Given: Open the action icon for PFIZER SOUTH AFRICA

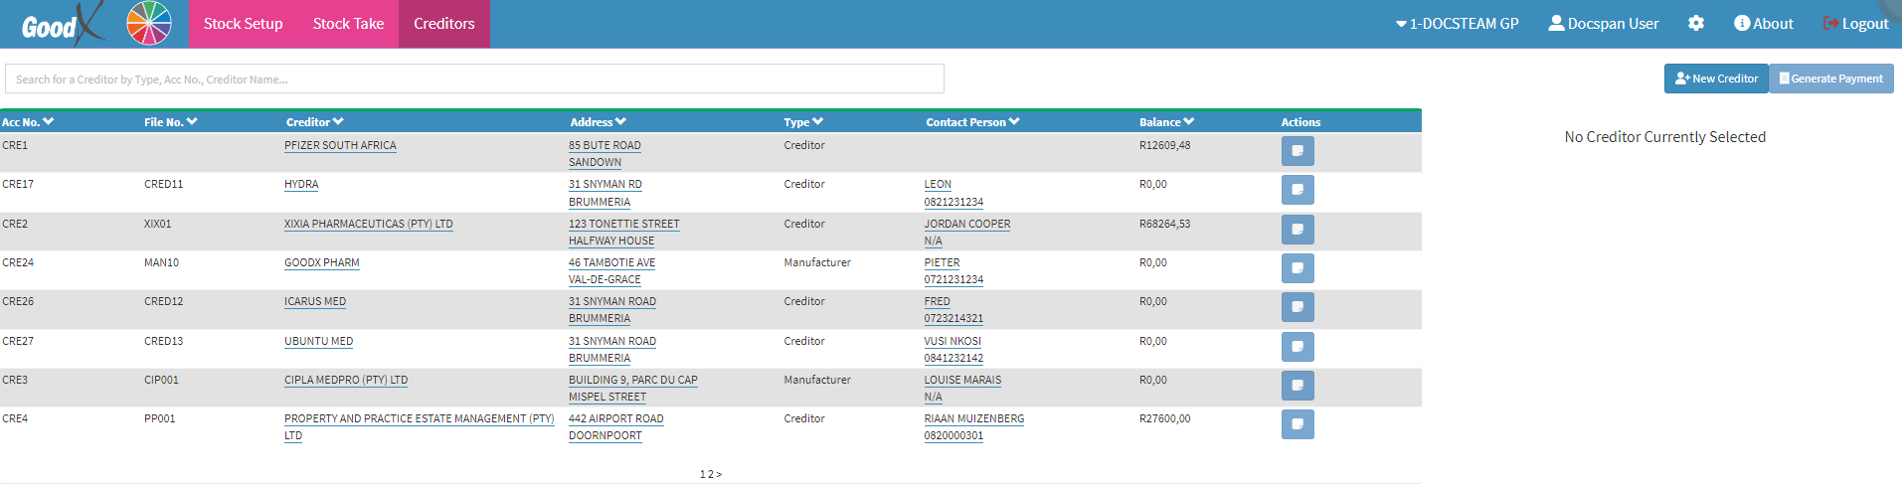Looking at the screenshot, I should (1297, 151).
